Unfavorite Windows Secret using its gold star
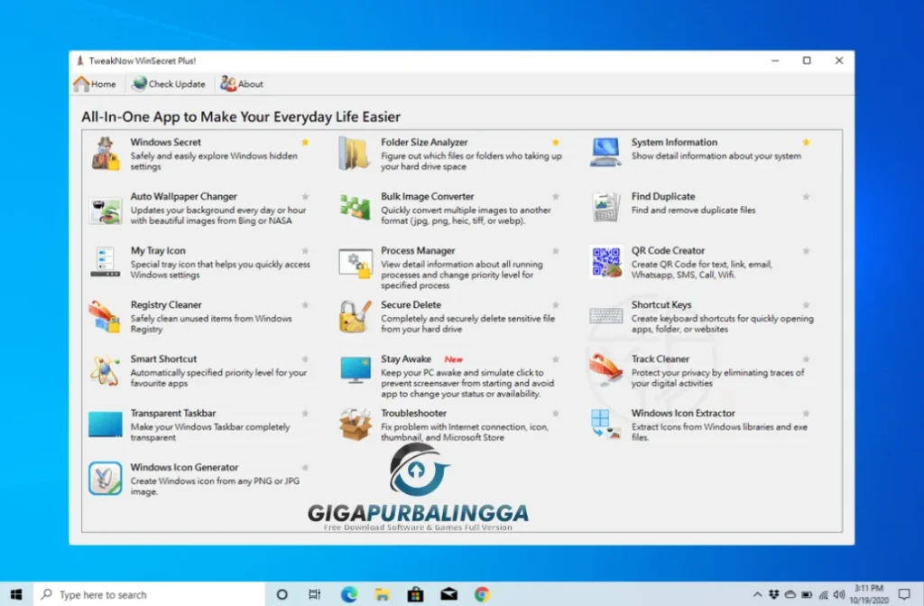Screen dimensions: 924x606 click(x=305, y=143)
